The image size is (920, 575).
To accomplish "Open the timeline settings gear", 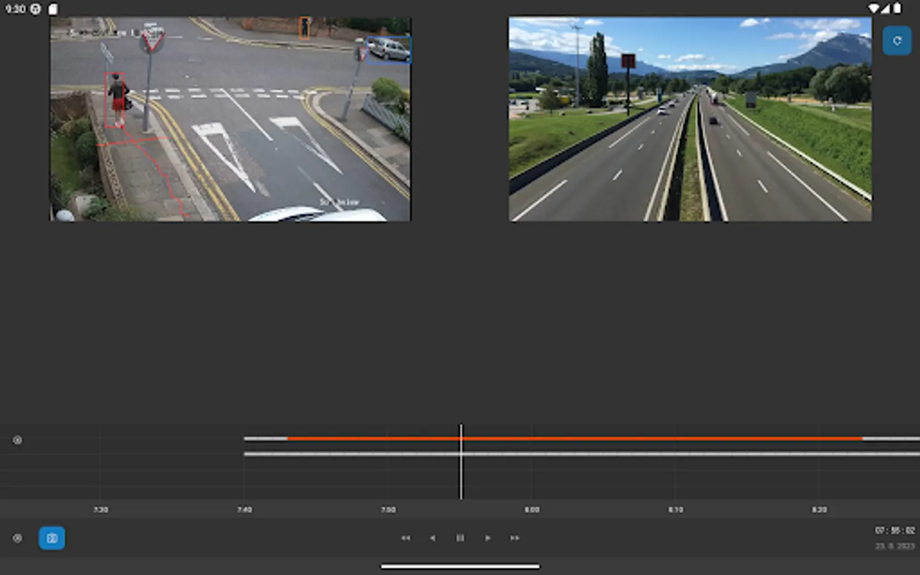I will (x=18, y=440).
